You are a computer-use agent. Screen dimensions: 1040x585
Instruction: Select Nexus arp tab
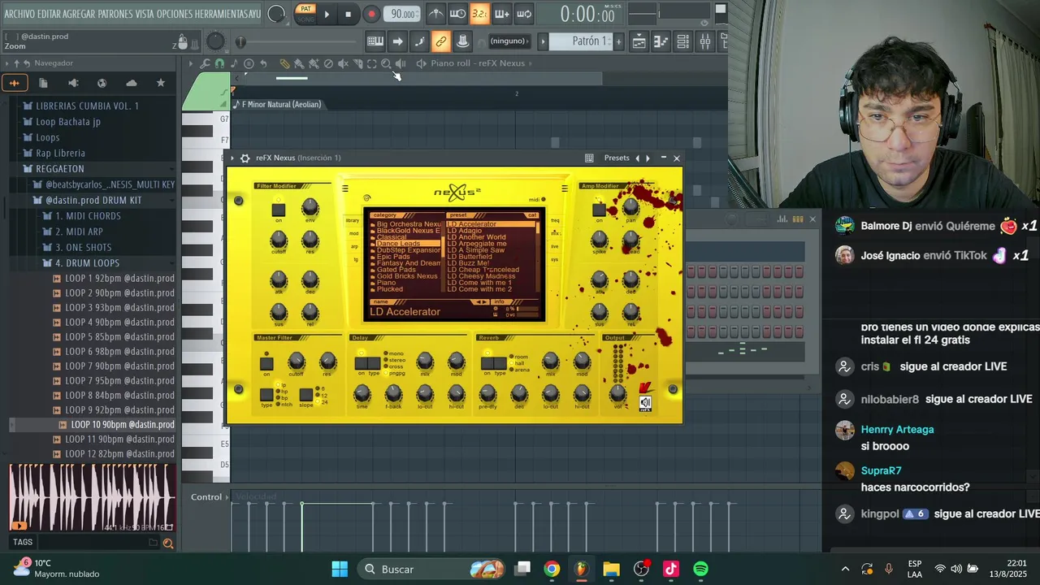pos(353,246)
